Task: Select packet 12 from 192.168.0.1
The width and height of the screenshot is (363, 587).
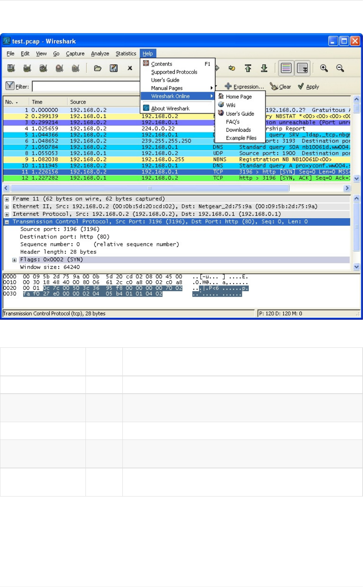Action: coord(177,178)
